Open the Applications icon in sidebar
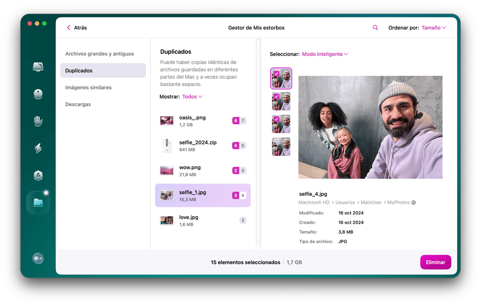 [x=38, y=175]
